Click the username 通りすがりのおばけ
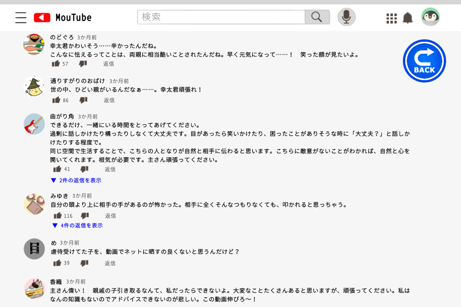 77,81
